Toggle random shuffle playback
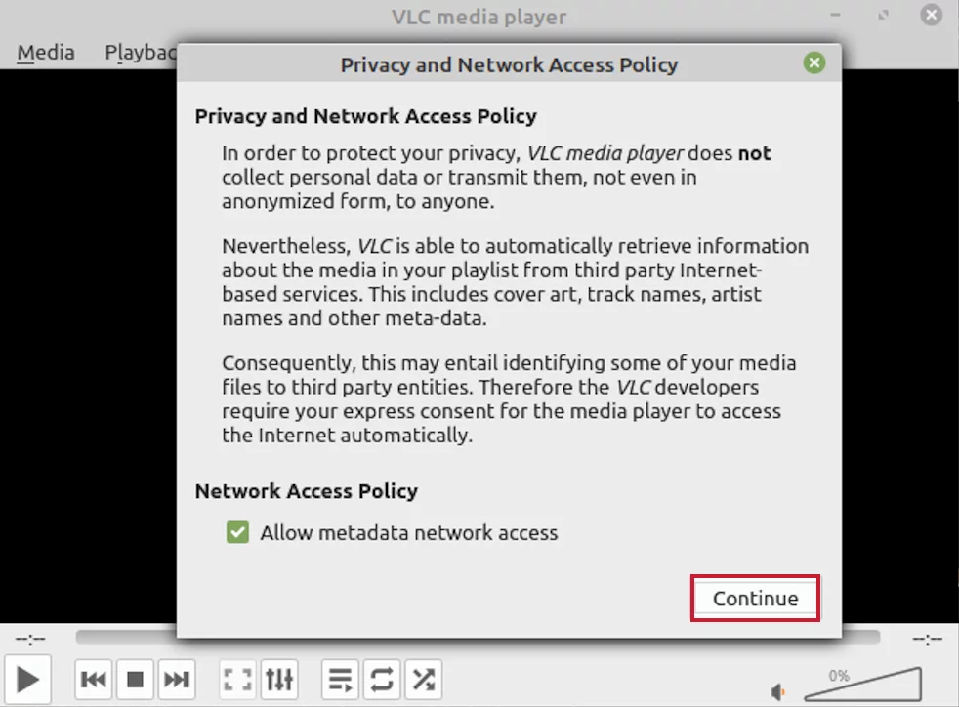This screenshot has width=959, height=707. coord(423,679)
